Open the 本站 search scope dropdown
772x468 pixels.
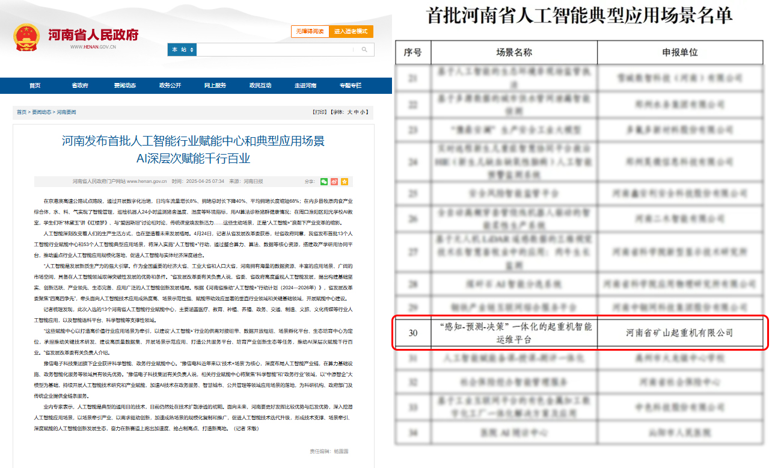click(x=182, y=49)
